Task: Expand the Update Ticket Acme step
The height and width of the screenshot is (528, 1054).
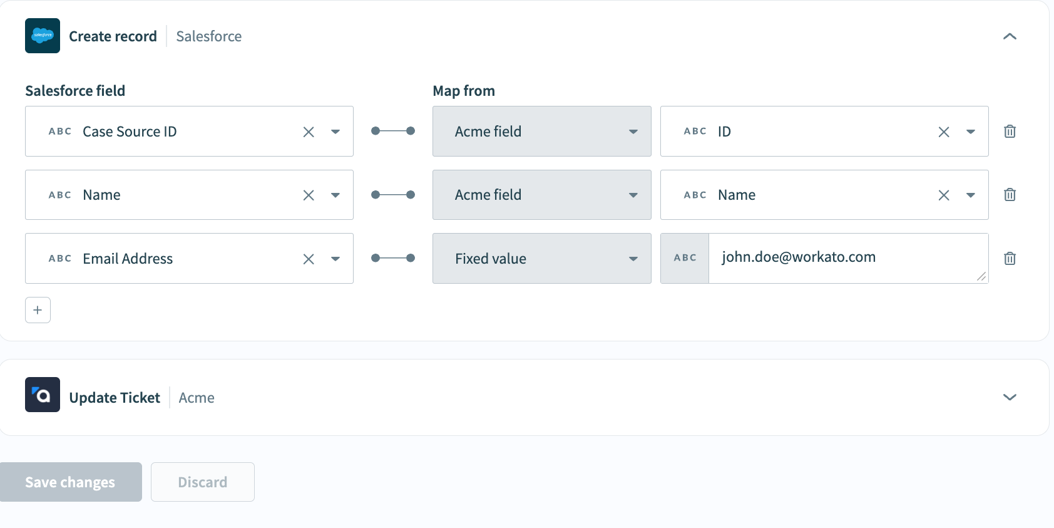Action: [1010, 396]
